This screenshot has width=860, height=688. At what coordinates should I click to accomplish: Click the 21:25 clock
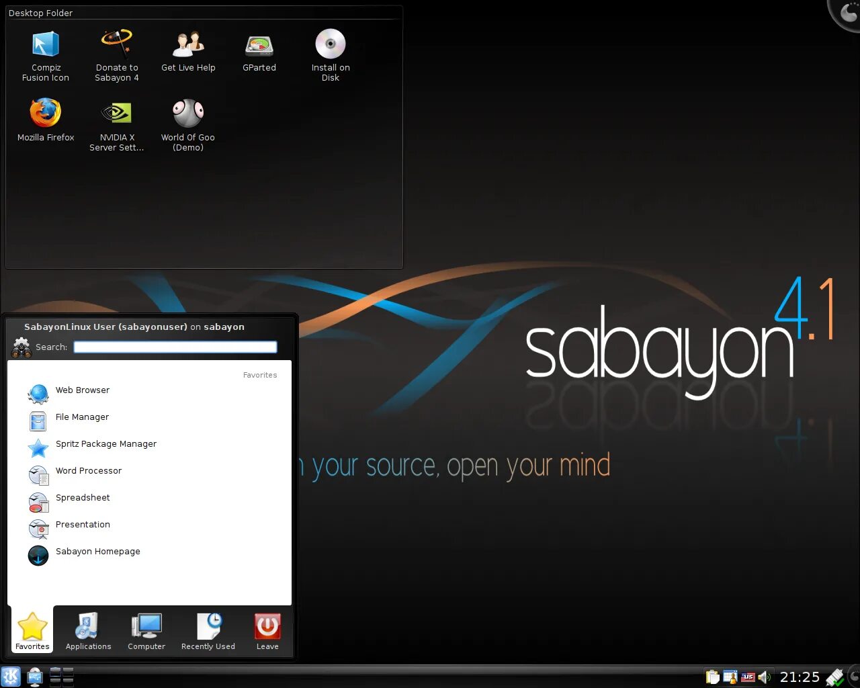pos(800,677)
